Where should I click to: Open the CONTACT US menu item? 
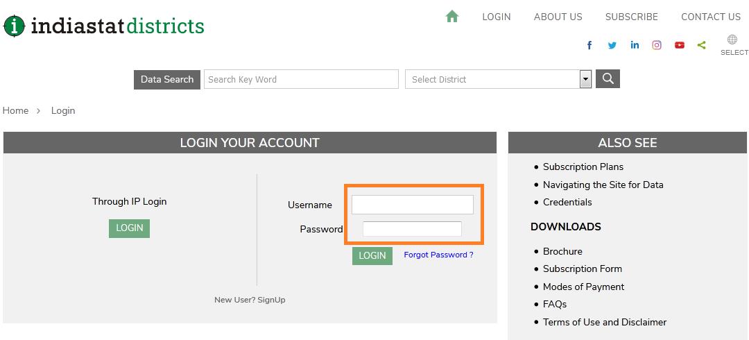point(710,17)
